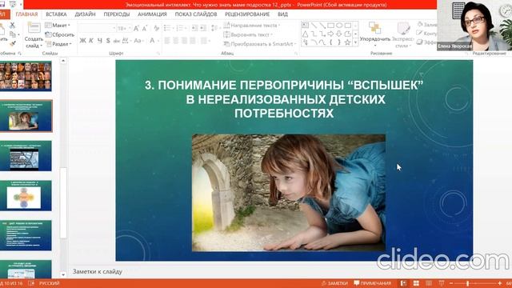
Task: Open the font size dropdown
Action: point(125,29)
